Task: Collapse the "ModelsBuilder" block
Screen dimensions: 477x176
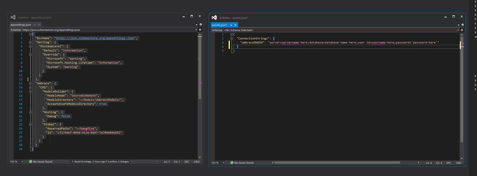Action: (x=30, y=92)
